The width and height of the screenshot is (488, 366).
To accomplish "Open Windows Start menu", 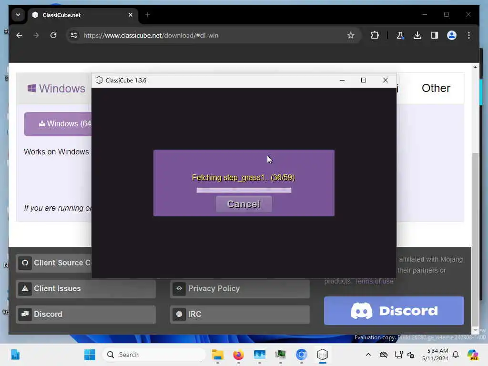I will coord(90,355).
